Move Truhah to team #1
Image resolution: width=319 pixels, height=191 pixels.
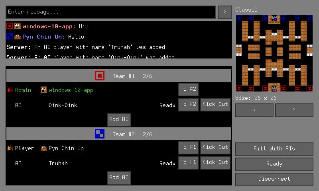click(188, 162)
